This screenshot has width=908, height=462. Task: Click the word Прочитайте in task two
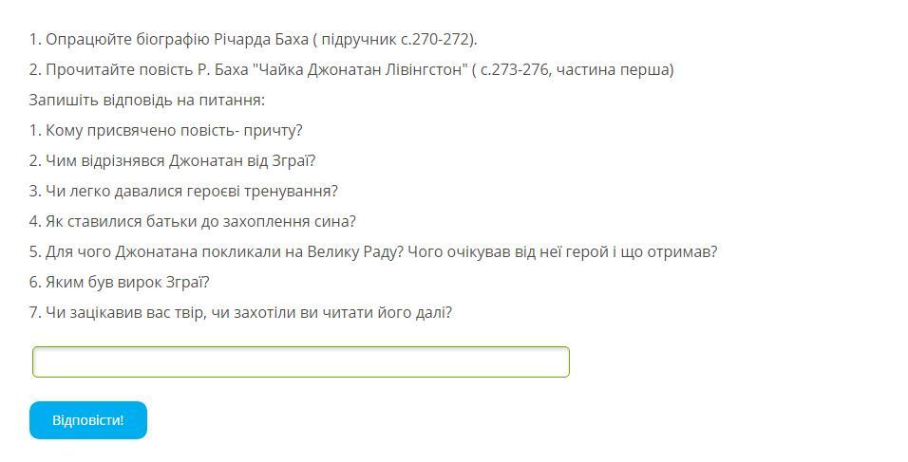tap(89, 70)
